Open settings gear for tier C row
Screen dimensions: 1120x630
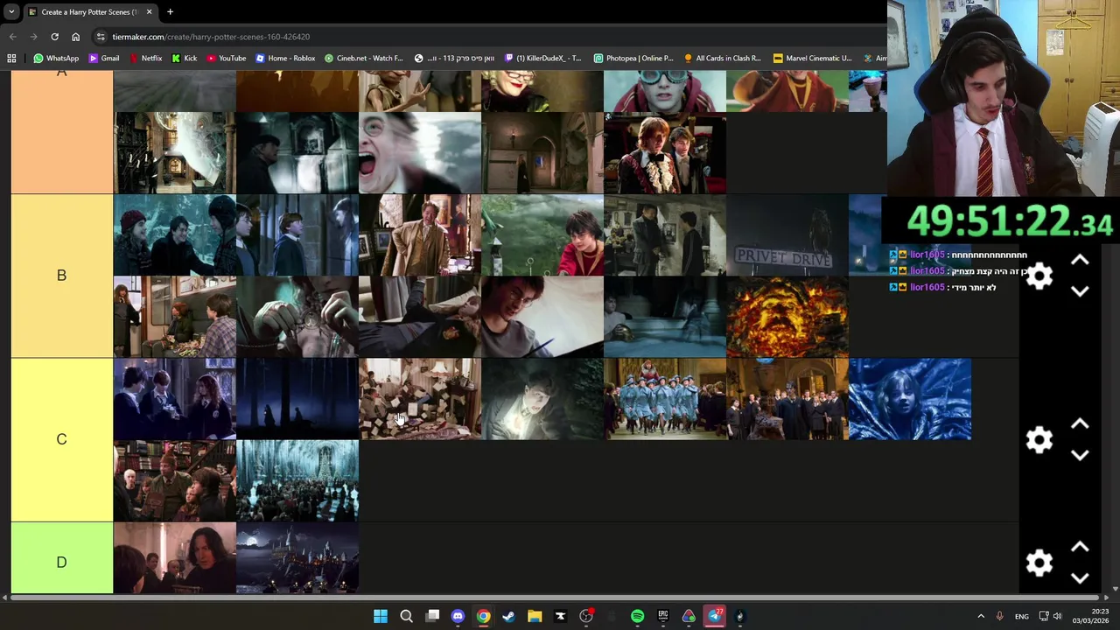[1039, 439]
